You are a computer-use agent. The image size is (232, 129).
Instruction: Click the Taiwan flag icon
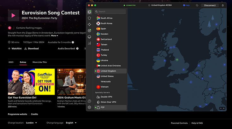pyautogui.click(x=98, y=45)
